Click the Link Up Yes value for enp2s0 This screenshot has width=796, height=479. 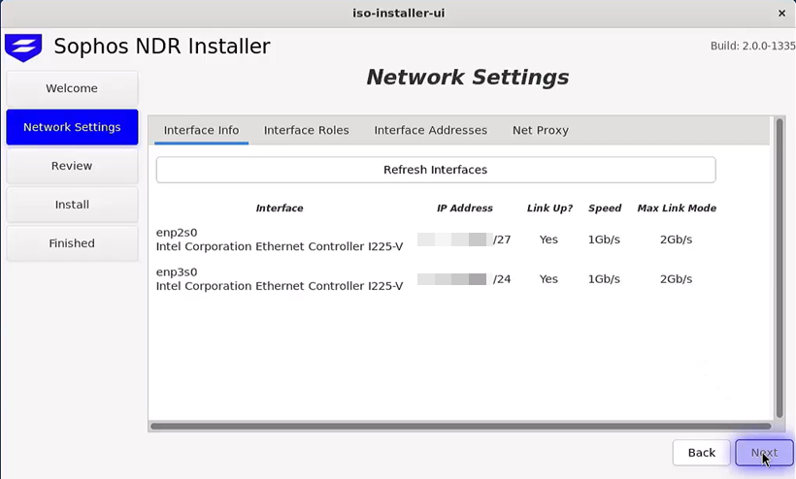pos(548,239)
